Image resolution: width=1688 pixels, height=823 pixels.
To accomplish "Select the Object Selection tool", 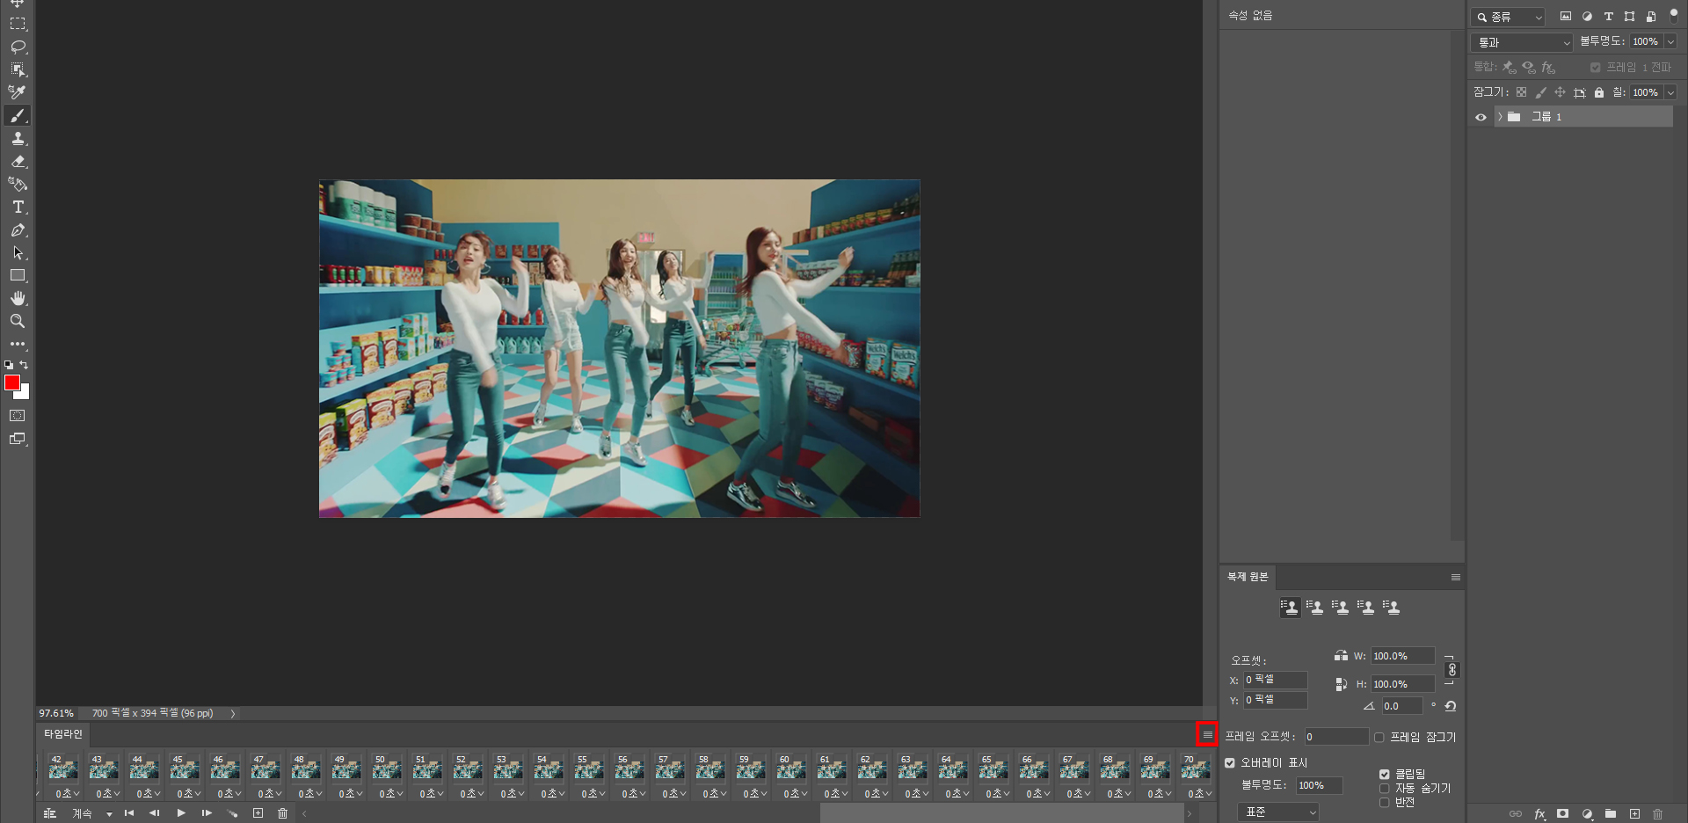I will pos(18,69).
